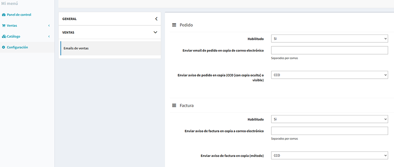Click label 'Enviar aviso de factura en copia (método)'
Screen dimensions: 394x167
click(232, 156)
